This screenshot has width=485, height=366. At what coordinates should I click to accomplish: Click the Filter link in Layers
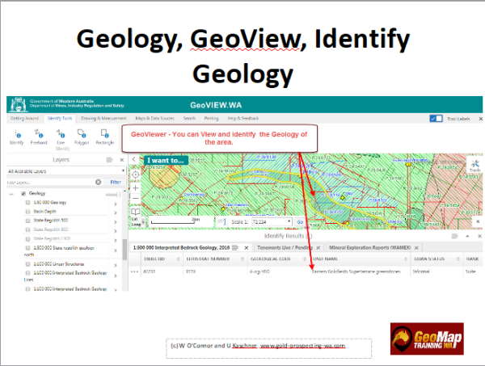coord(116,182)
